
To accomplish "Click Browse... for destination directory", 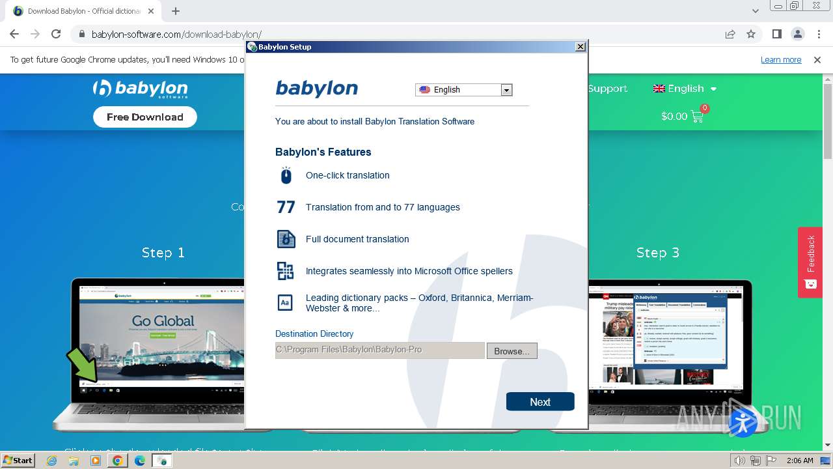I will pyautogui.click(x=512, y=351).
